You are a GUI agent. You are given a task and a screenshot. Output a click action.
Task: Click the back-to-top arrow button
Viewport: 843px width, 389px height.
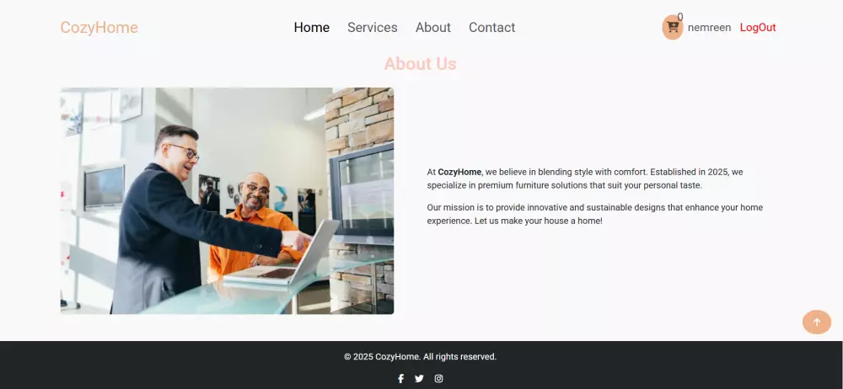click(817, 322)
